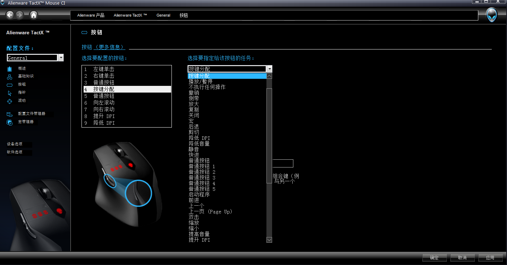Image resolution: width=507 pixels, height=265 pixels.
Task: Choose 播放/暂停 from the task list
Action: click(x=227, y=82)
